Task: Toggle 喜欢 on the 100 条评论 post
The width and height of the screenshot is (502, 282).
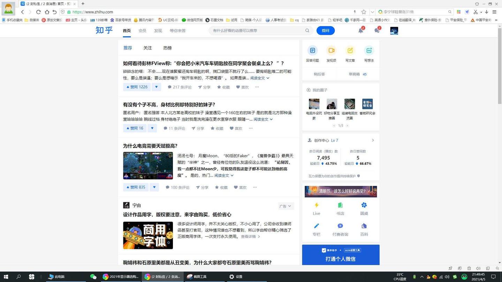Action: pos(240,187)
